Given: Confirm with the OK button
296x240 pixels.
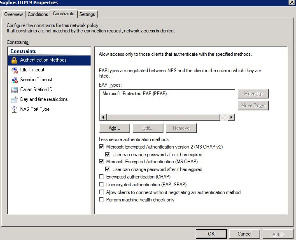Looking at the screenshot, I should coord(211,234).
